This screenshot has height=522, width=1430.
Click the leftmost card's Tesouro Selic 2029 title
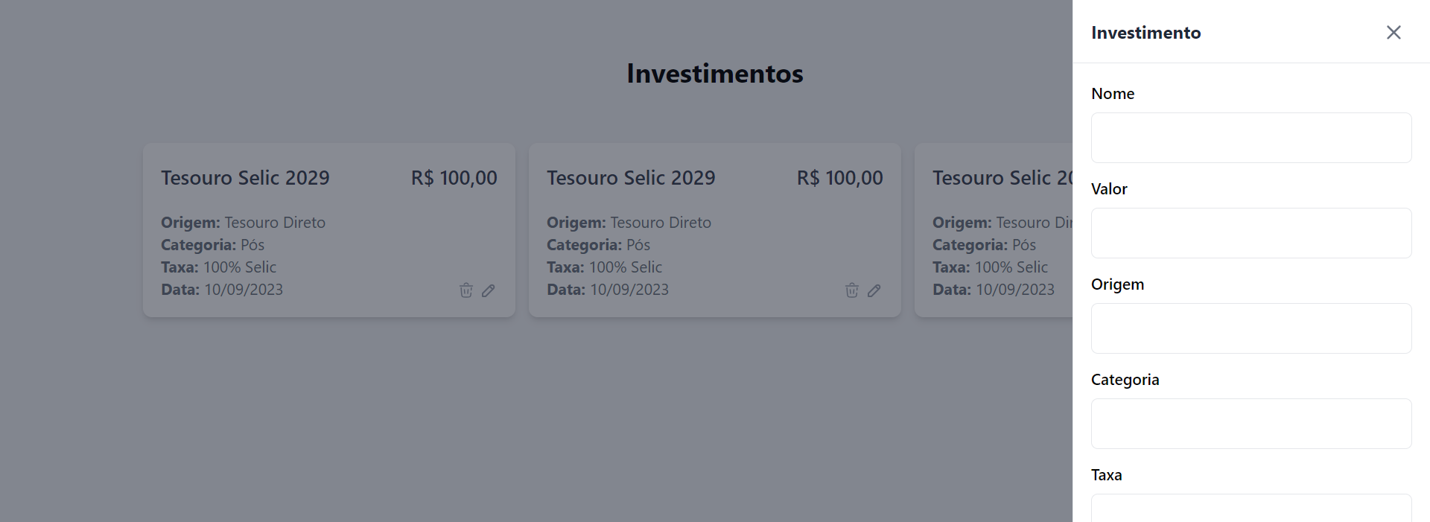(x=245, y=178)
